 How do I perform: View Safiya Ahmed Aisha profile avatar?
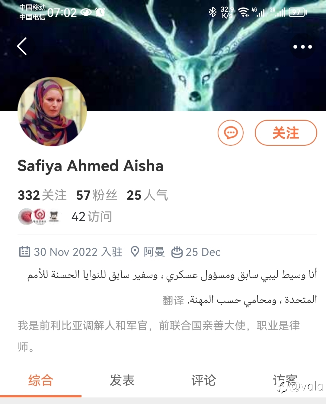coord(52,112)
